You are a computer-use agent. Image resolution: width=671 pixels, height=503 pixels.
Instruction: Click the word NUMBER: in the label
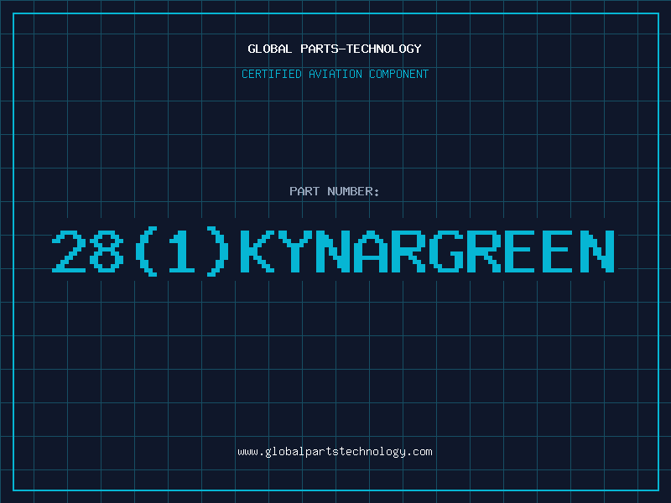coord(353,191)
